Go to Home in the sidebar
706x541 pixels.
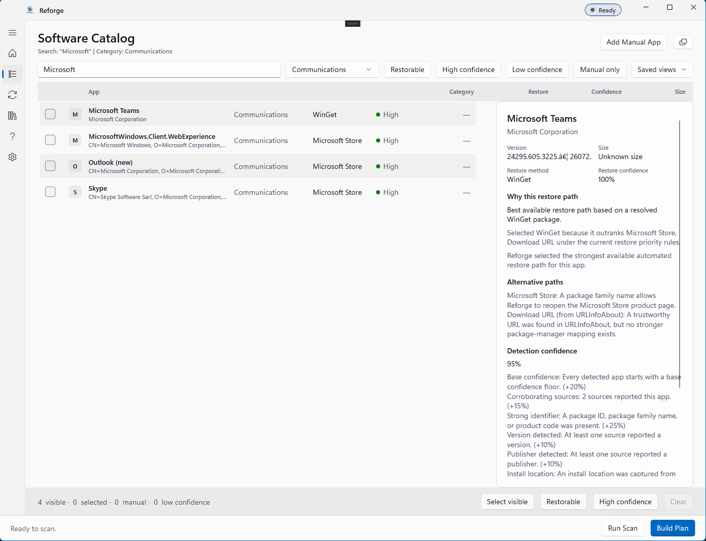[x=12, y=53]
